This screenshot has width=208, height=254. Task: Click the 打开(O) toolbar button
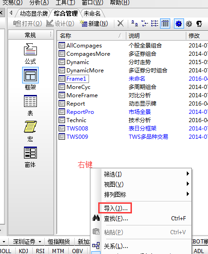(28, 24)
